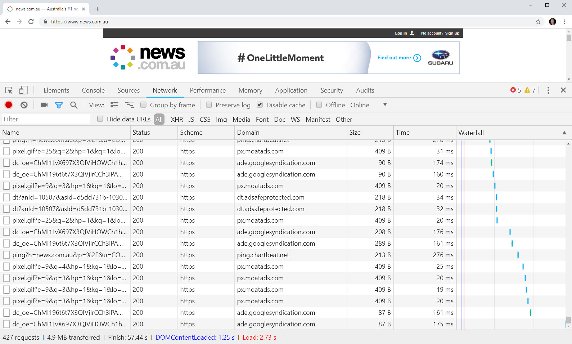This screenshot has height=344, width=572.
Task: Close the DevTools panel
Action: [x=563, y=90]
